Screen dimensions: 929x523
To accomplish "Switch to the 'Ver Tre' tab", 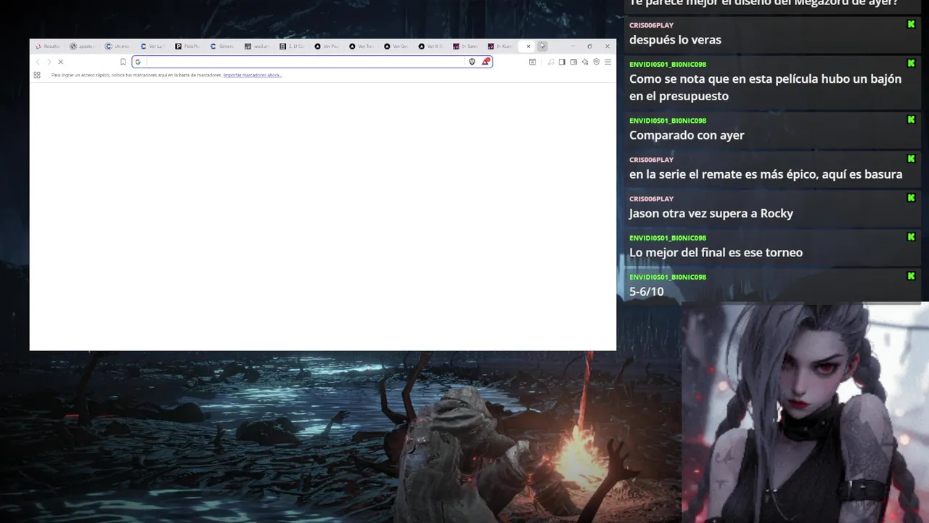I will coord(362,46).
